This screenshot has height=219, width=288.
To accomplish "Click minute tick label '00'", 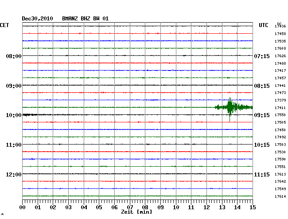I will coord(23,207).
